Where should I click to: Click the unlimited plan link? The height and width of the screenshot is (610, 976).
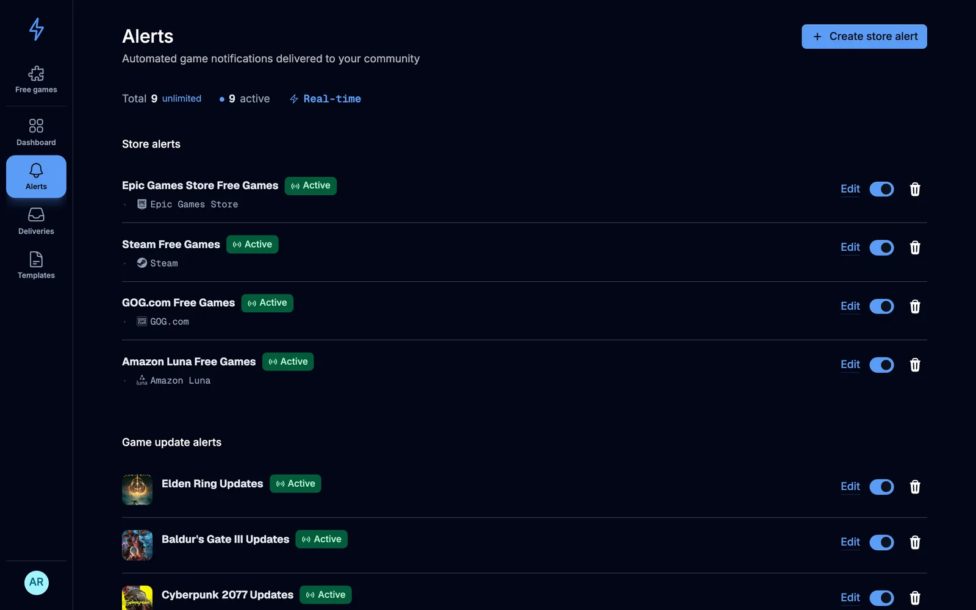click(182, 98)
